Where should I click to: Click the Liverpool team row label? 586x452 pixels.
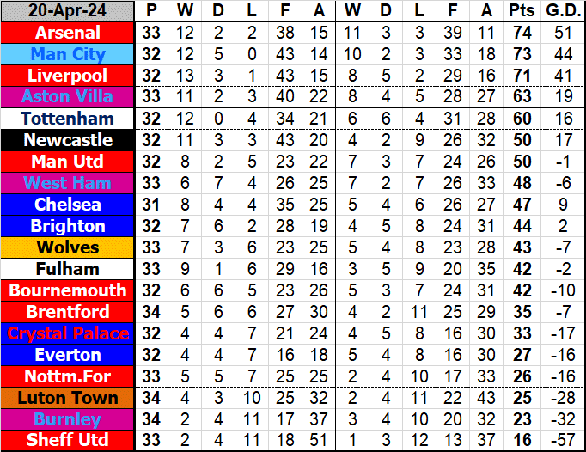pos(68,76)
